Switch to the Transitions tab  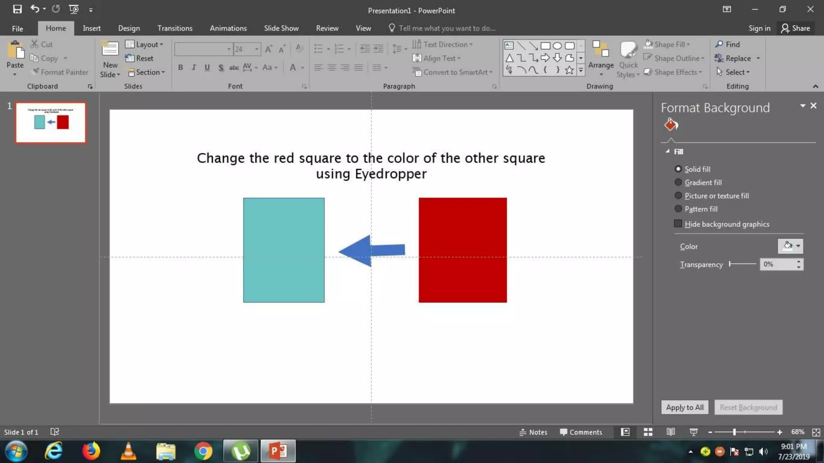point(175,28)
